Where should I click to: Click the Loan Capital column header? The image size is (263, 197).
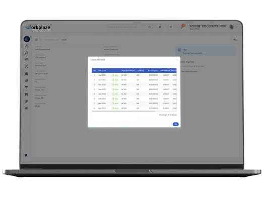pyautogui.click(x=153, y=70)
